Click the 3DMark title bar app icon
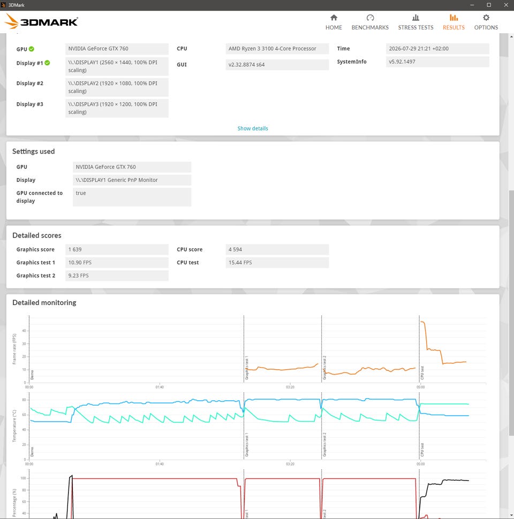This screenshot has height=519, width=514. 4,5
